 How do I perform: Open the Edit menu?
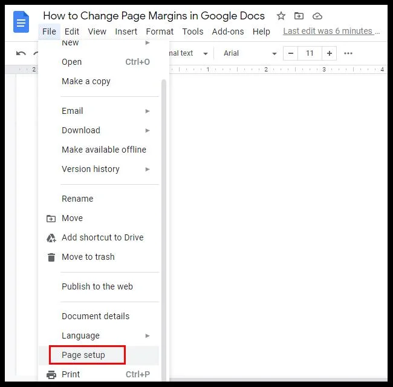point(72,31)
